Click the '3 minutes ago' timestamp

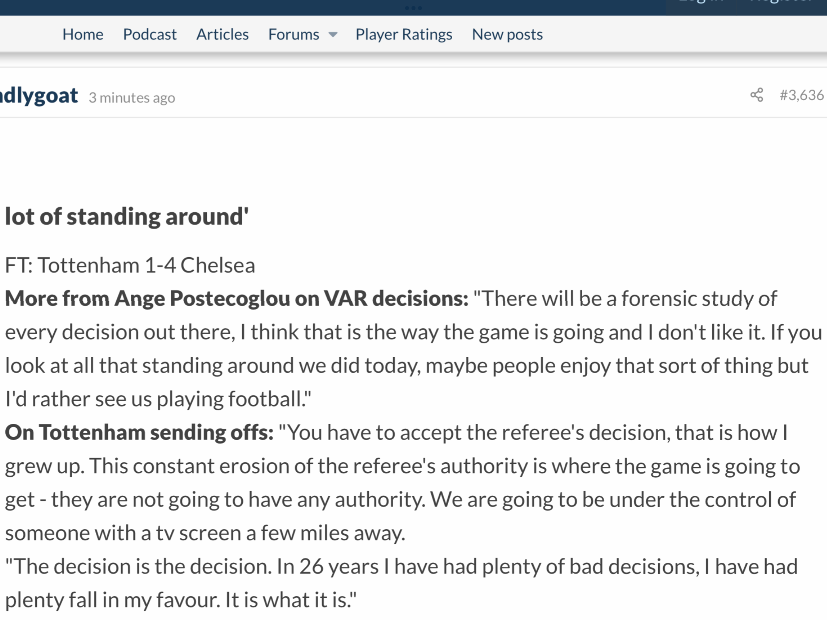(x=132, y=98)
